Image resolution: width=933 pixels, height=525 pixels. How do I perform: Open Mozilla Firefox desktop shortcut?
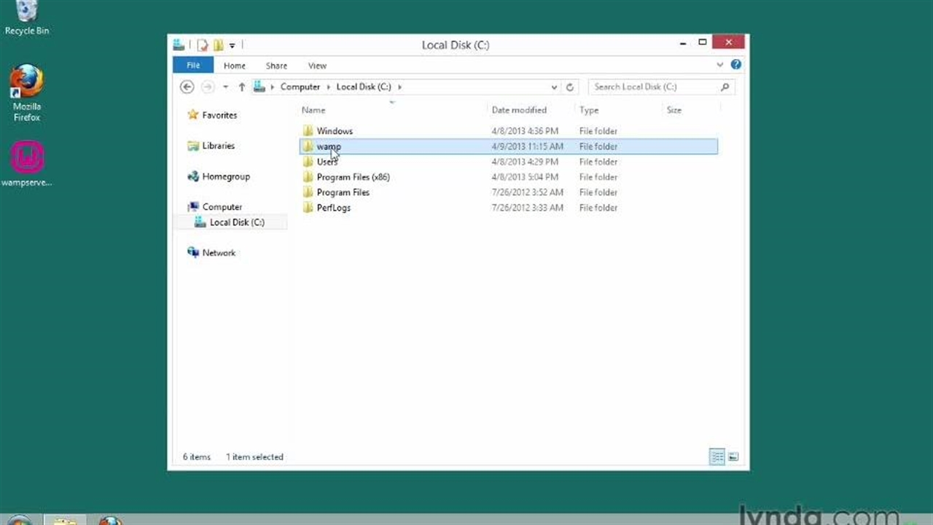tap(27, 92)
